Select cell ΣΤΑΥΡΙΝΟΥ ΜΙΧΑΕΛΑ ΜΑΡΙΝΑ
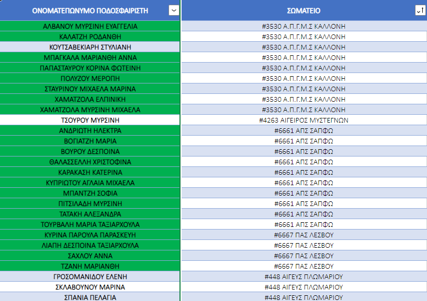Image resolution: width=427 pixels, height=301 pixels. tap(90, 89)
